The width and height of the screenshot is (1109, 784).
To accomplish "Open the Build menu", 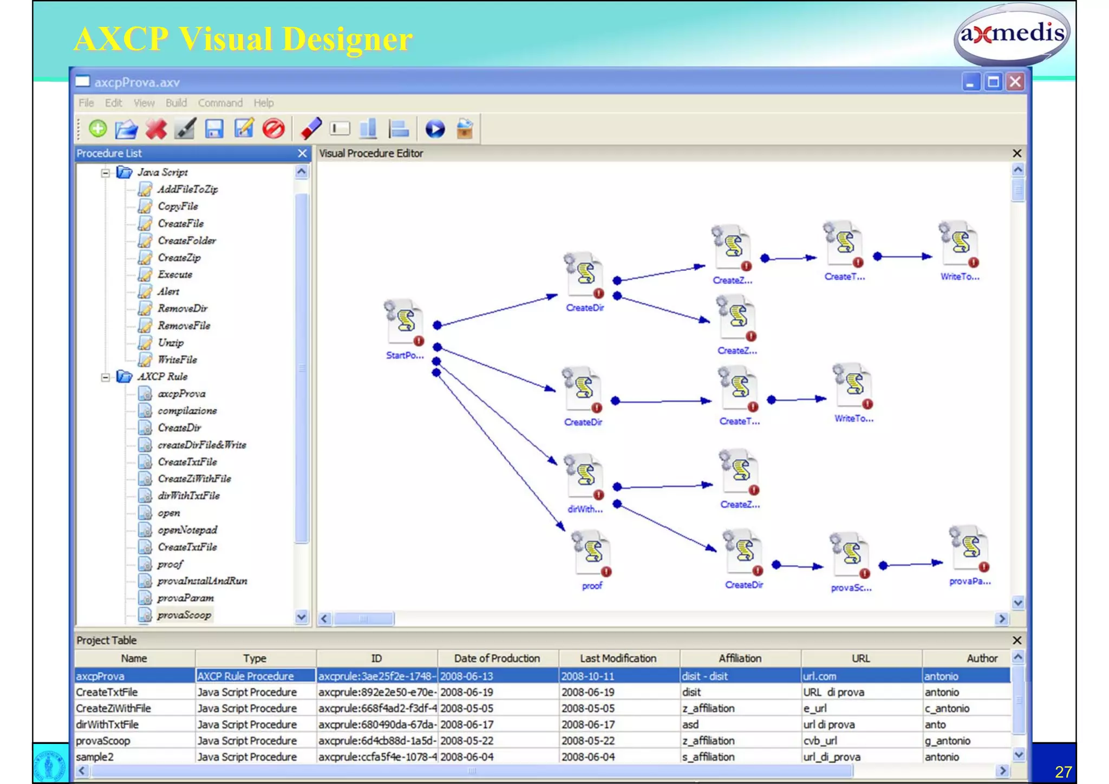I will (x=176, y=103).
